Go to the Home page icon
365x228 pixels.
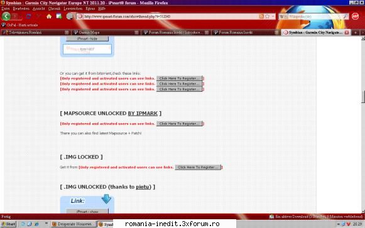point(49,16)
